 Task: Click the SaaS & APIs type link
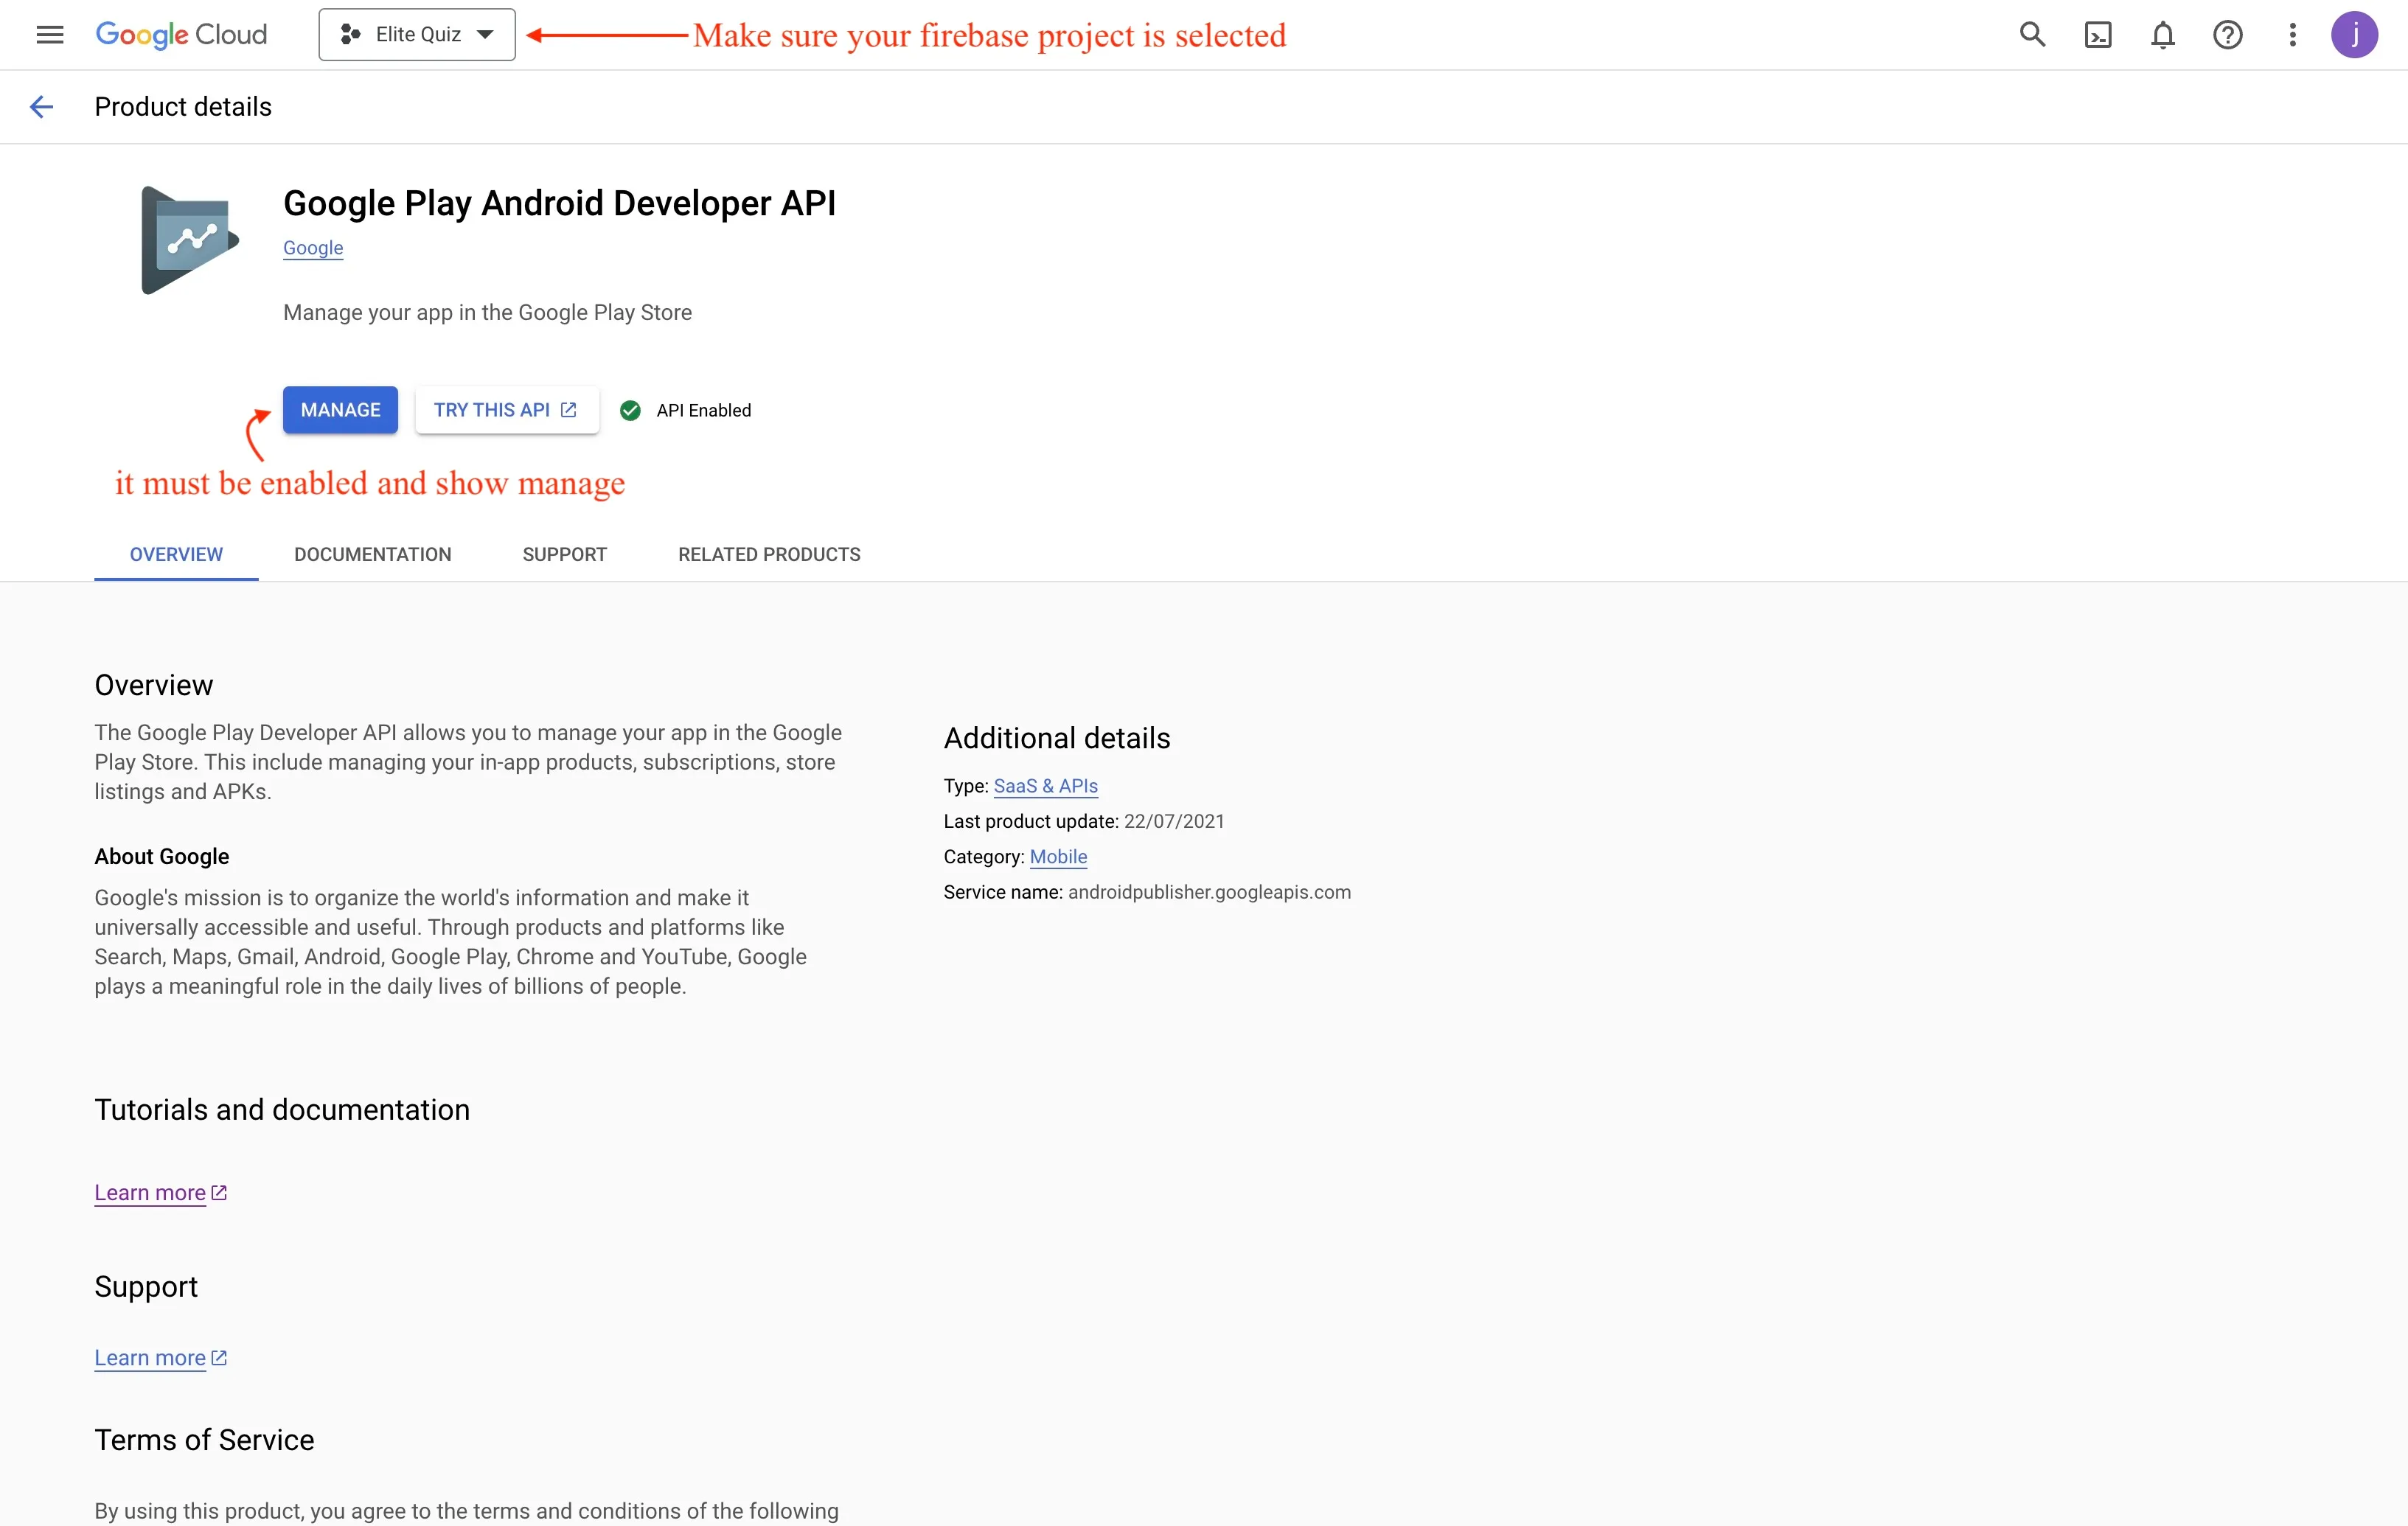(x=1045, y=786)
